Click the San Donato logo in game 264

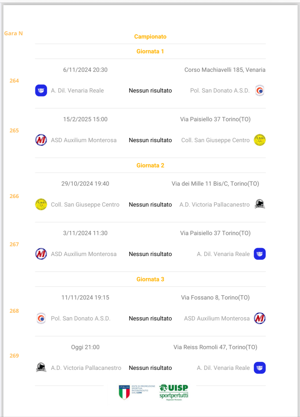[260, 90]
